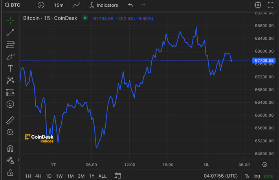Select the brush drawing tool
The width and height of the screenshot is (279, 180).
point(10,57)
